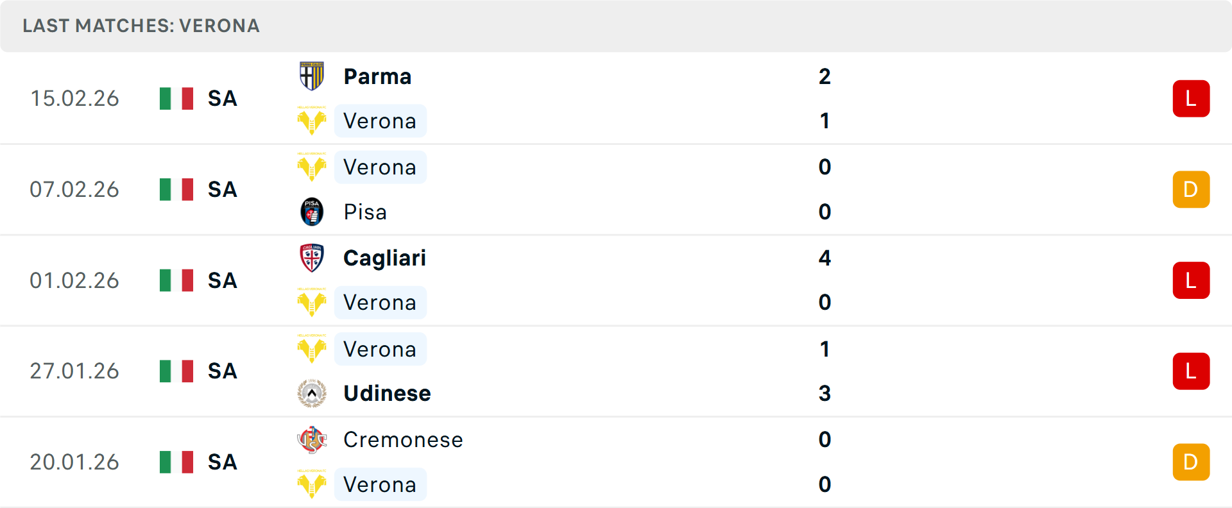Click the Pisa club crest
This screenshot has height=508, width=1232.
coord(312,212)
